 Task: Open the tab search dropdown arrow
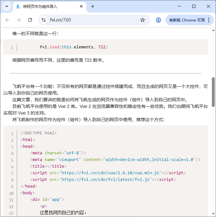coord(7,6)
